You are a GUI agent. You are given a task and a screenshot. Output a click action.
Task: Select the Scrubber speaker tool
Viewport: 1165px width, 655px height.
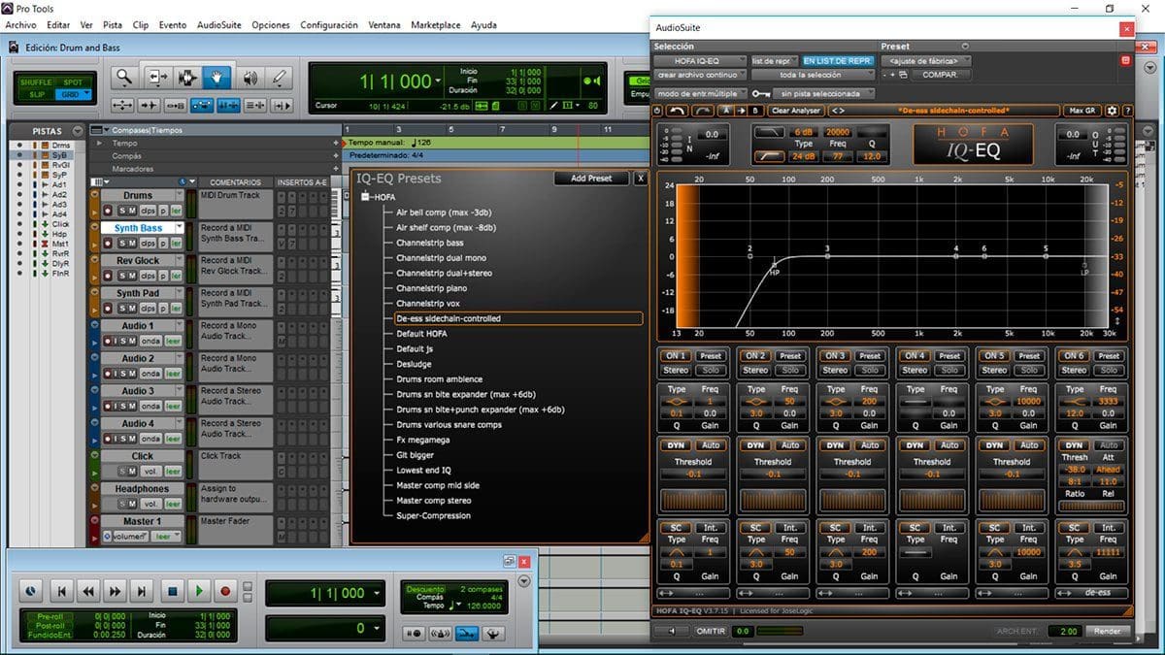(x=250, y=79)
